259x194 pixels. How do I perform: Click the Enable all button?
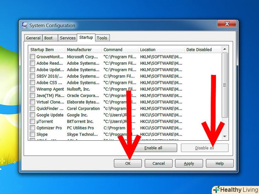pyautogui.click(x=153, y=148)
